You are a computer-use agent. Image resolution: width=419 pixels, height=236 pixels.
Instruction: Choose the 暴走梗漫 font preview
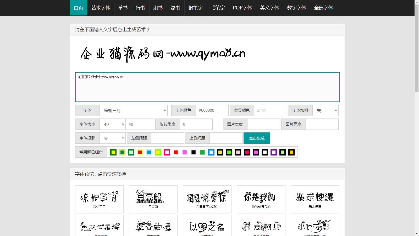[x=315, y=199]
